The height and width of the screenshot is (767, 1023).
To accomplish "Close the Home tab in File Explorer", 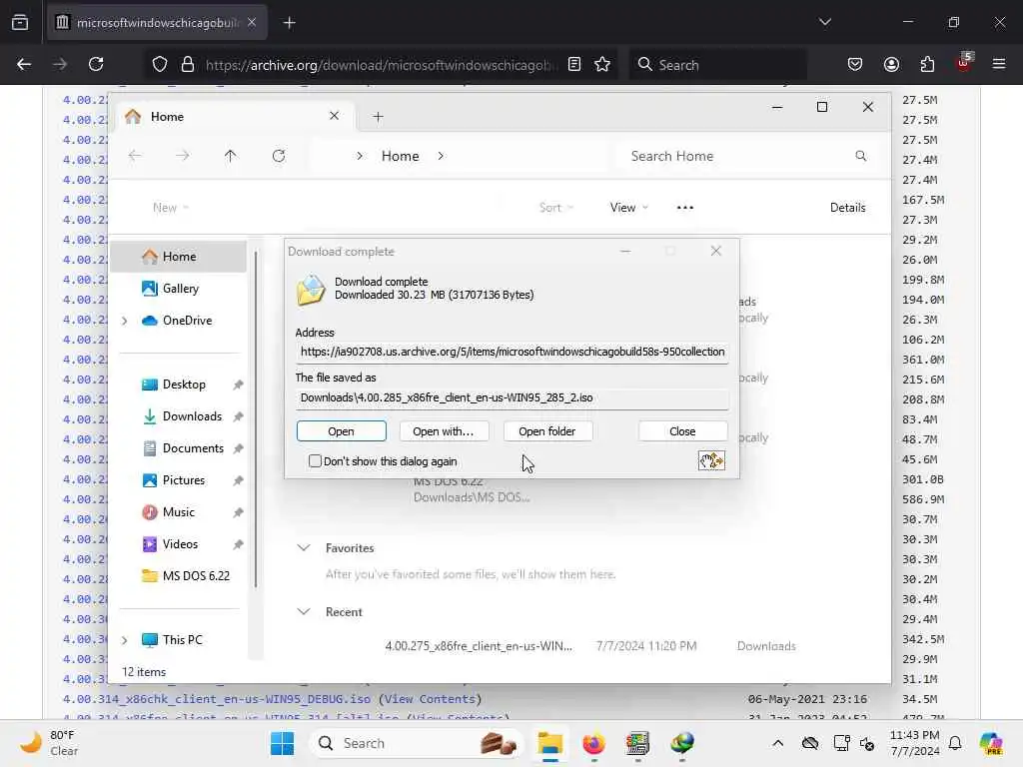I will point(334,116).
